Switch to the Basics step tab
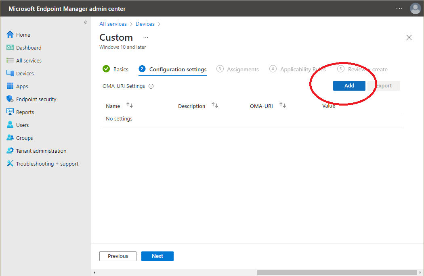 click(x=115, y=69)
